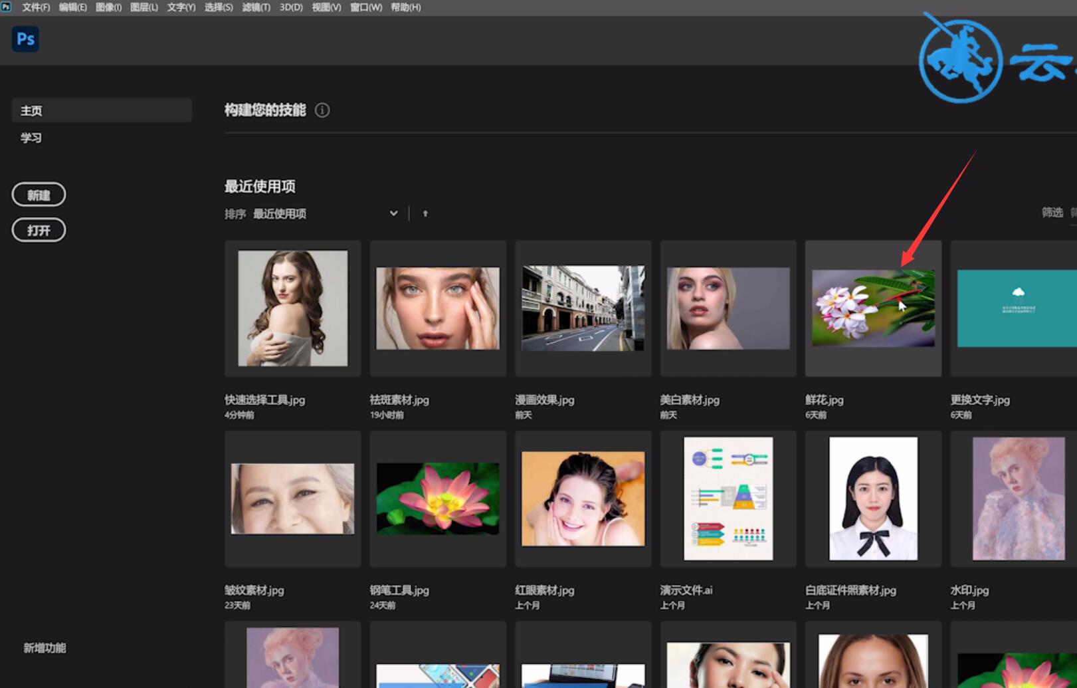Screen dimensions: 1077x688
Task: Open the 演示文件.ai infographic thumbnail
Action: coord(728,499)
